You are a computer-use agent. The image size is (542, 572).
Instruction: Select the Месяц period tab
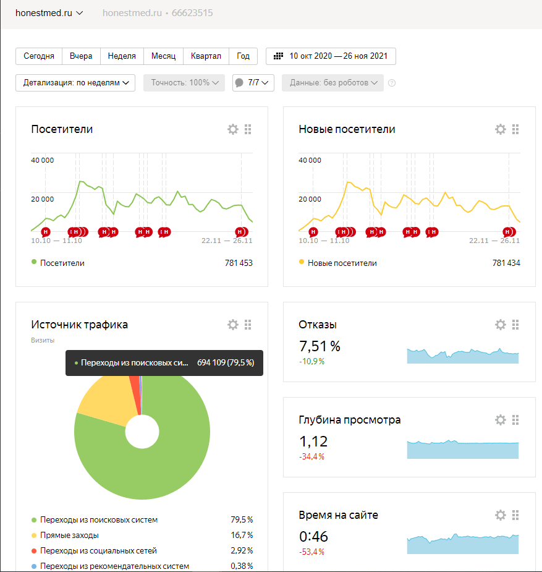pyautogui.click(x=164, y=56)
